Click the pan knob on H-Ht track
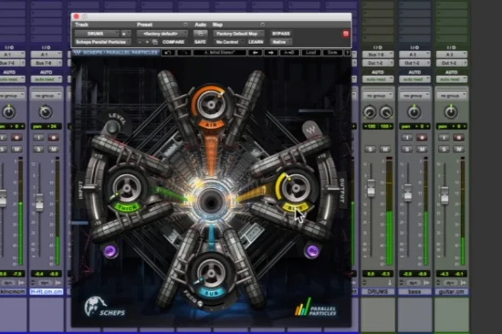Viewport: 502px width, 334px height. (46, 112)
